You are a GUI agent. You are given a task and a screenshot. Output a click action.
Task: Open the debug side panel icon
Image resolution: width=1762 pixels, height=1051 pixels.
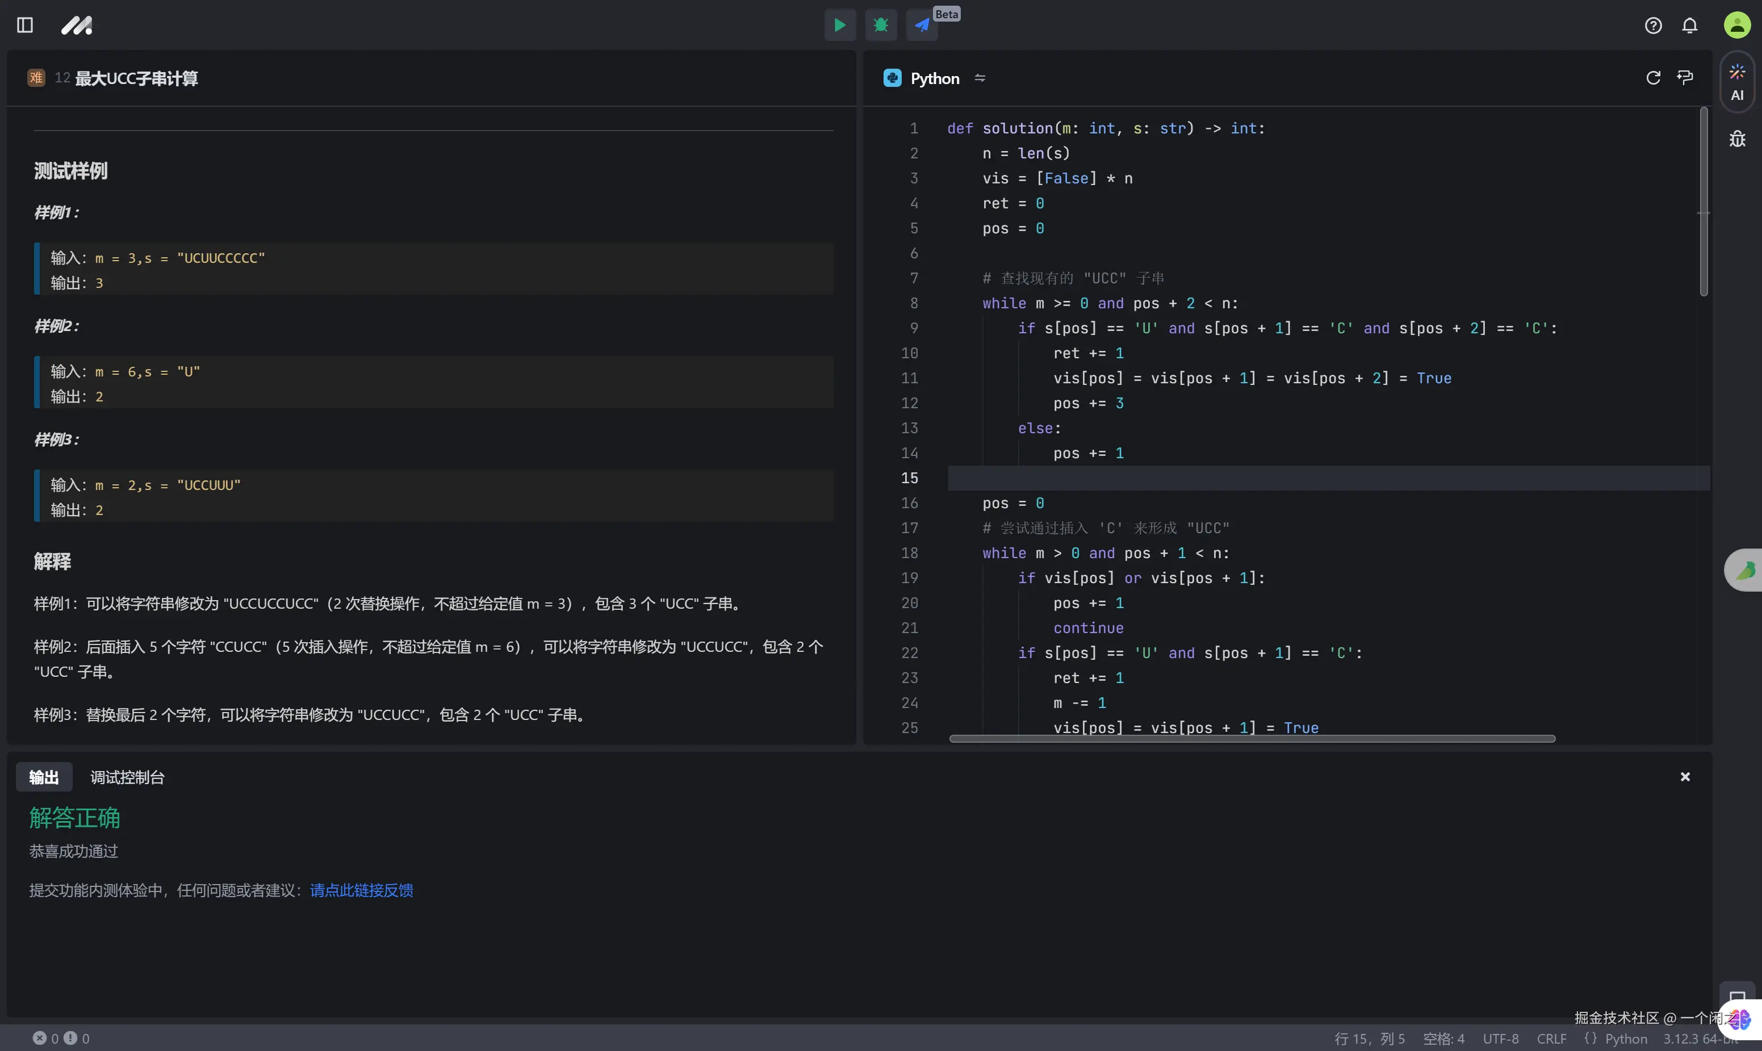tap(1737, 139)
